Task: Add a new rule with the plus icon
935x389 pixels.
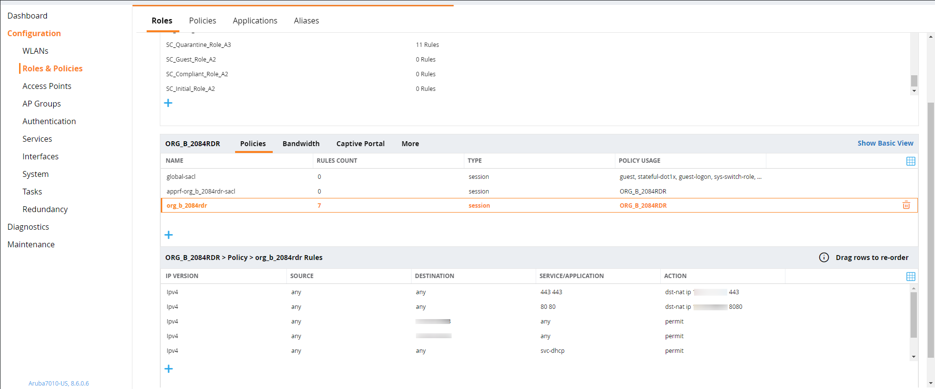Action: 169,369
